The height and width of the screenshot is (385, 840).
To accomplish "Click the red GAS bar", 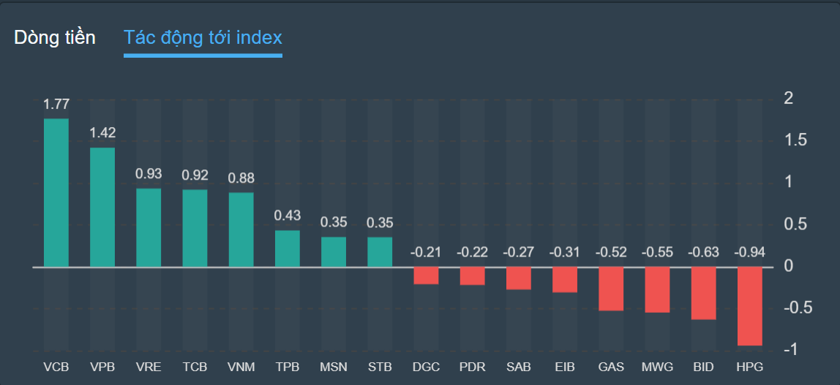I will click(611, 289).
